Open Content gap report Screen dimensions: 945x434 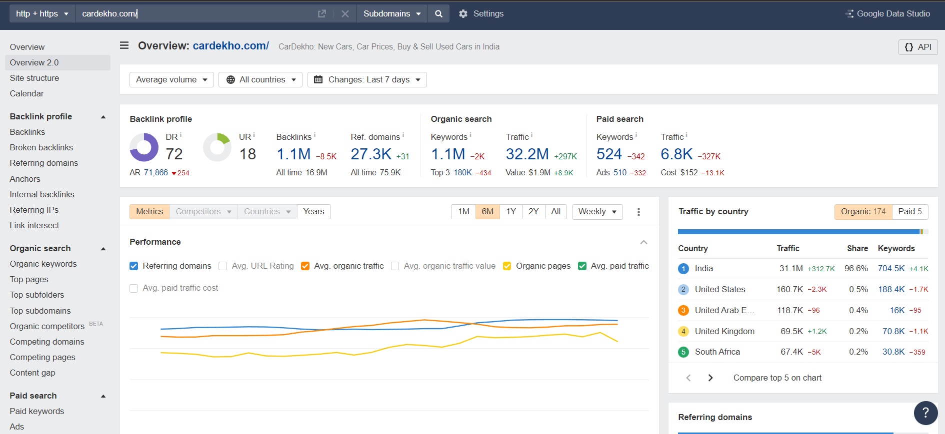[x=32, y=373]
